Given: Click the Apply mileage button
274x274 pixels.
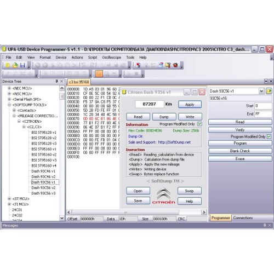Looking at the screenshot, I should [190, 105].
